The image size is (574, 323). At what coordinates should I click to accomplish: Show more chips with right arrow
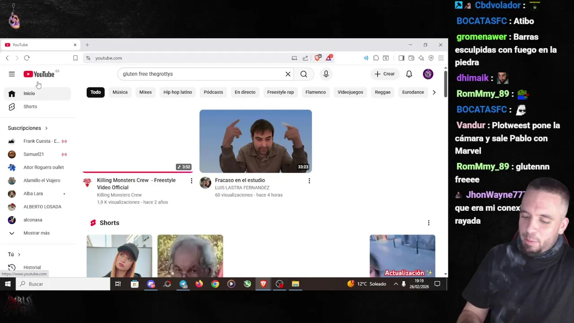point(434,92)
